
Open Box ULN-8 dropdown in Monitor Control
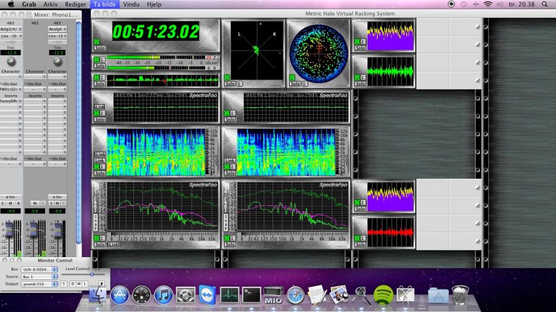click(x=39, y=269)
